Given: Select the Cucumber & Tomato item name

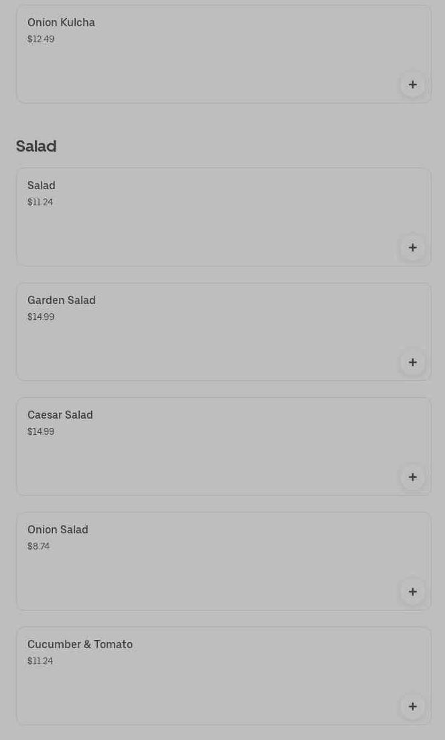Looking at the screenshot, I should pyautogui.click(x=80, y=645).
